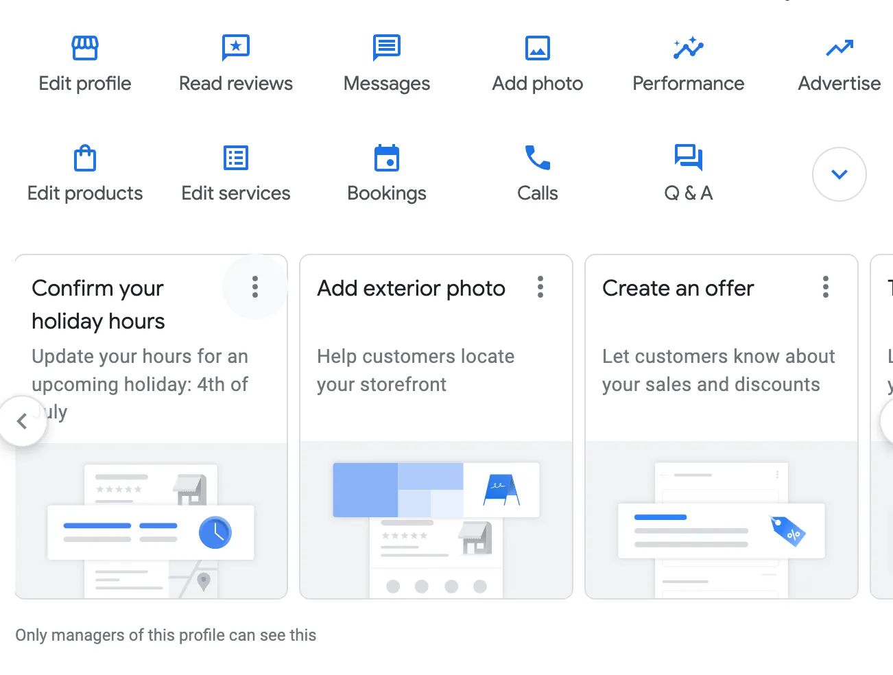Click the Calls label
893x675 pixels.
point(538,193)
